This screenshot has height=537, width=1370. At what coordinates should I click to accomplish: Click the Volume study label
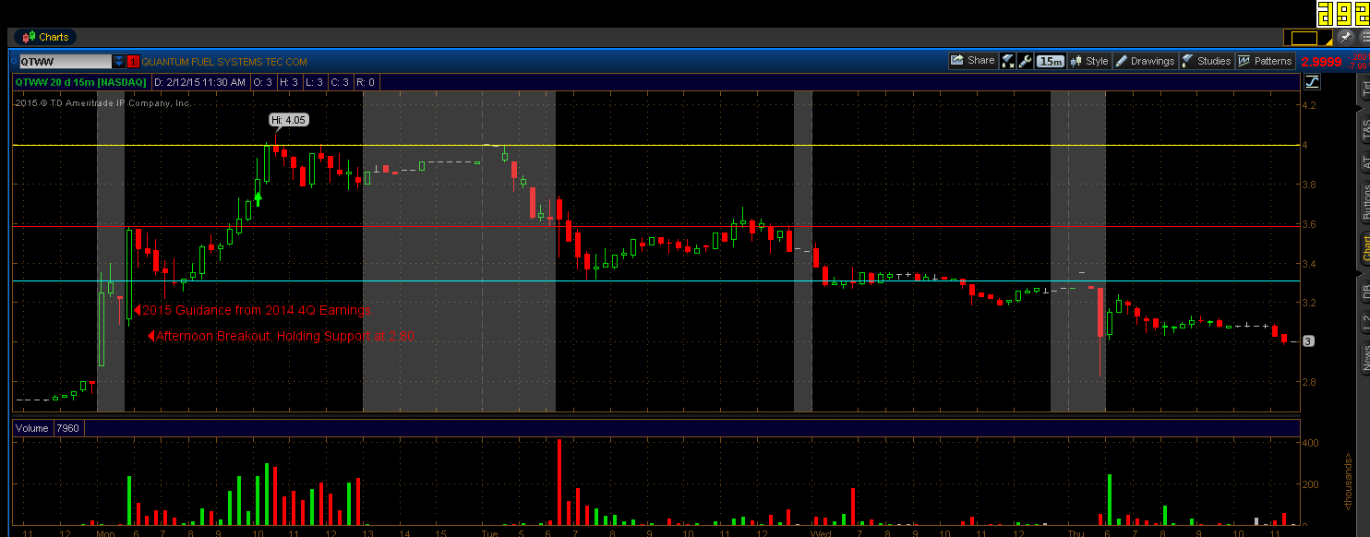(32, 428)
